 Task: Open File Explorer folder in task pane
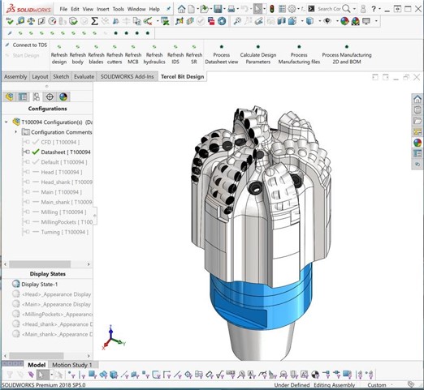pyautogui.click(x=418, y=121)
